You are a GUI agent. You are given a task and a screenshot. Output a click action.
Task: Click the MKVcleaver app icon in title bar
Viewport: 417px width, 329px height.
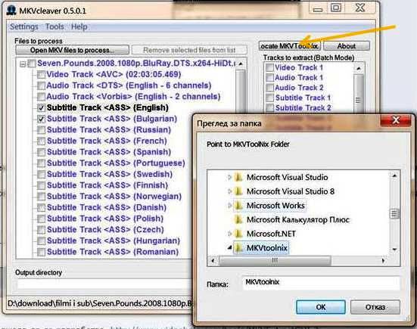11,11
